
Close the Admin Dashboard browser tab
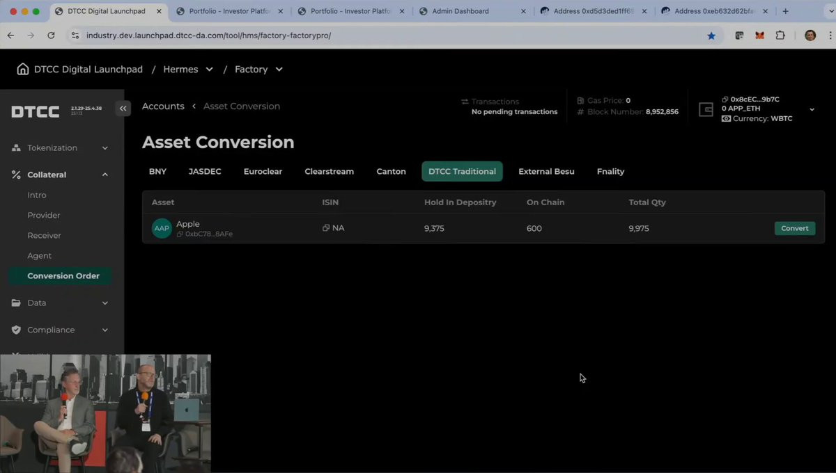pyautogui.click(x=523, y=11)
